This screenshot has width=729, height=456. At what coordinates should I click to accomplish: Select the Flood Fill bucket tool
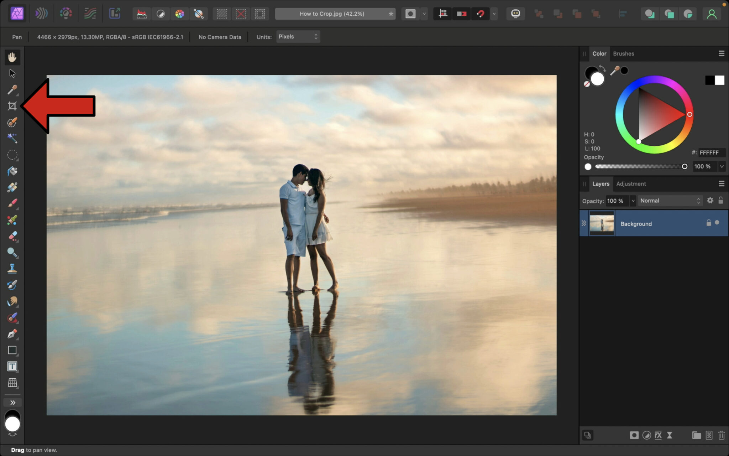[x=12, y=171]
